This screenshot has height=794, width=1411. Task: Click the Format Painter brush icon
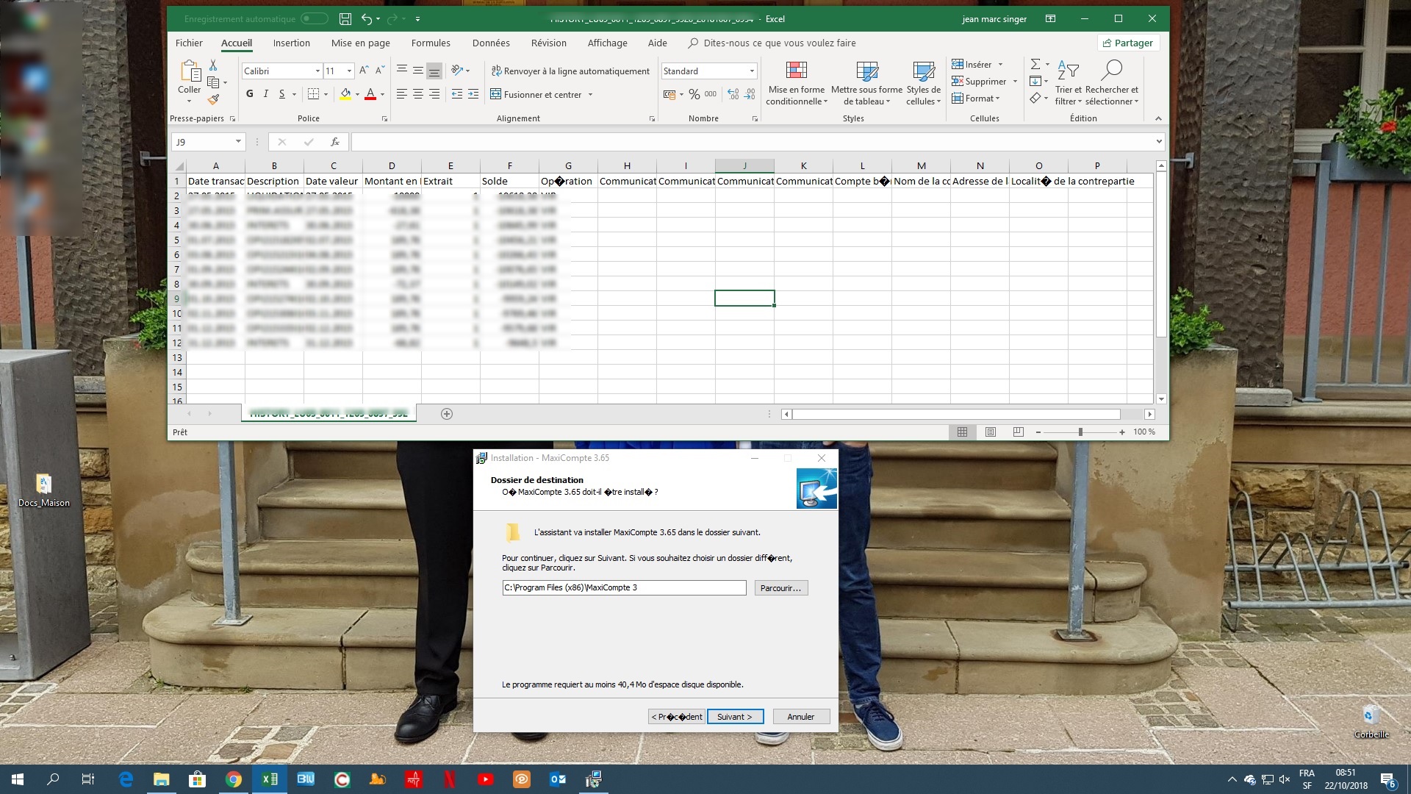point(213,99)
